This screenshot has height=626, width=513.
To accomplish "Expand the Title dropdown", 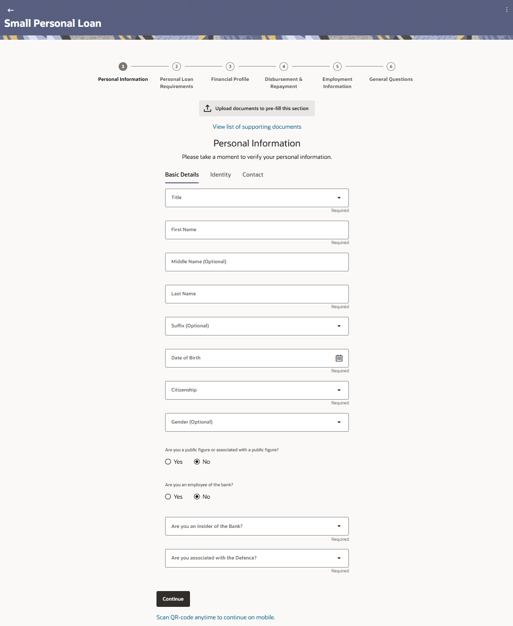I will (257, 198).
